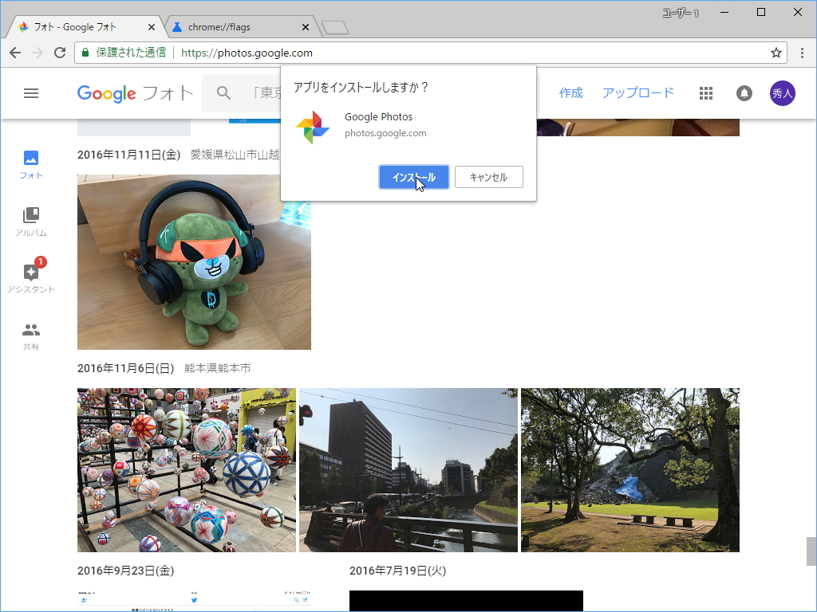Open the Google apps grid
Image resolution: width=817 pixels, height=612 pixels.
point(705,93)
